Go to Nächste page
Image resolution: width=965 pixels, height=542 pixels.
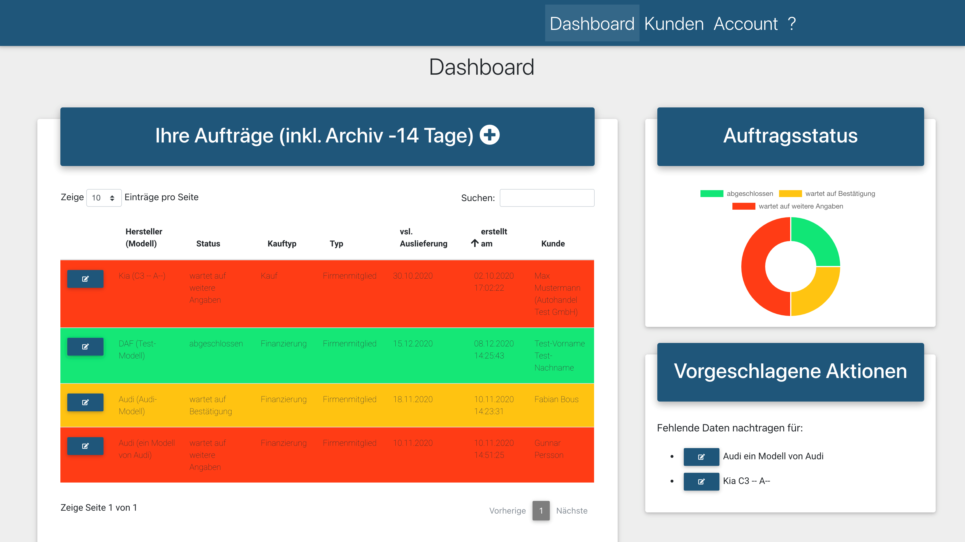(x=572, y=511)
